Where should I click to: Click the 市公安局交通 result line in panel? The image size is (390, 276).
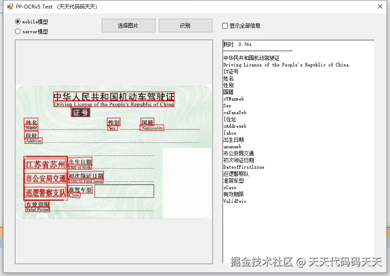point(238,153)
